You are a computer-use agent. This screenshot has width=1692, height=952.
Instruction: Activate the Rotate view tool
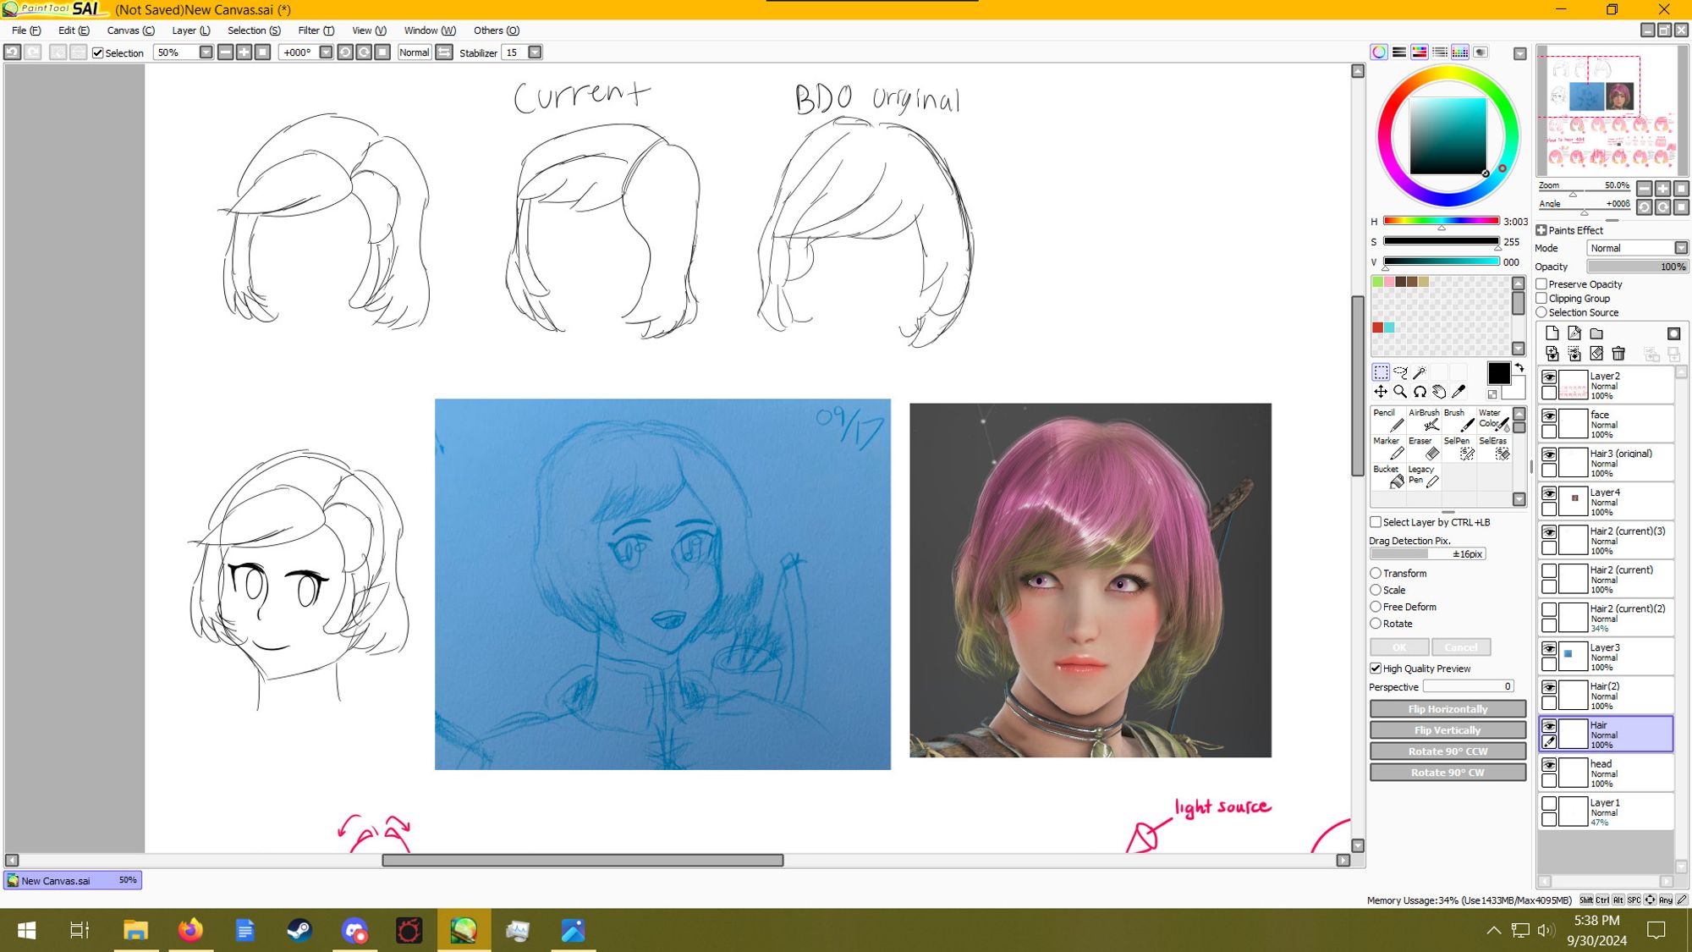pos(1420,392)
